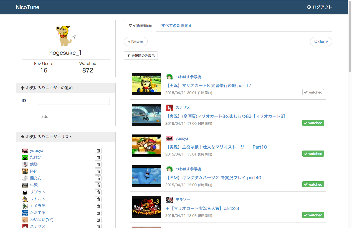Toggle watched status for マリオカート実況者人狼 part2-3
This screenshot has height=228, width=352.
313,215
